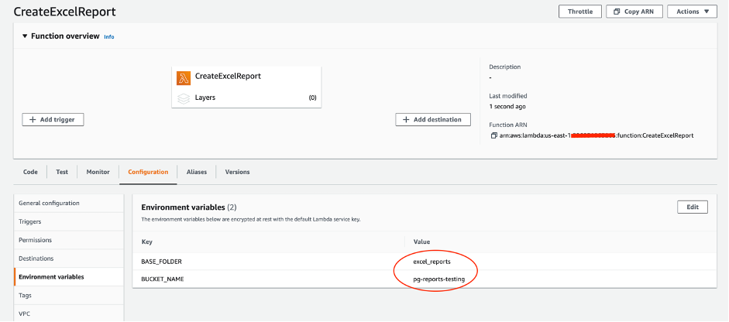This screenshot has width=729, height=322.
Task: Click the copy icon beside Function ARN
Action: point(493,135)
